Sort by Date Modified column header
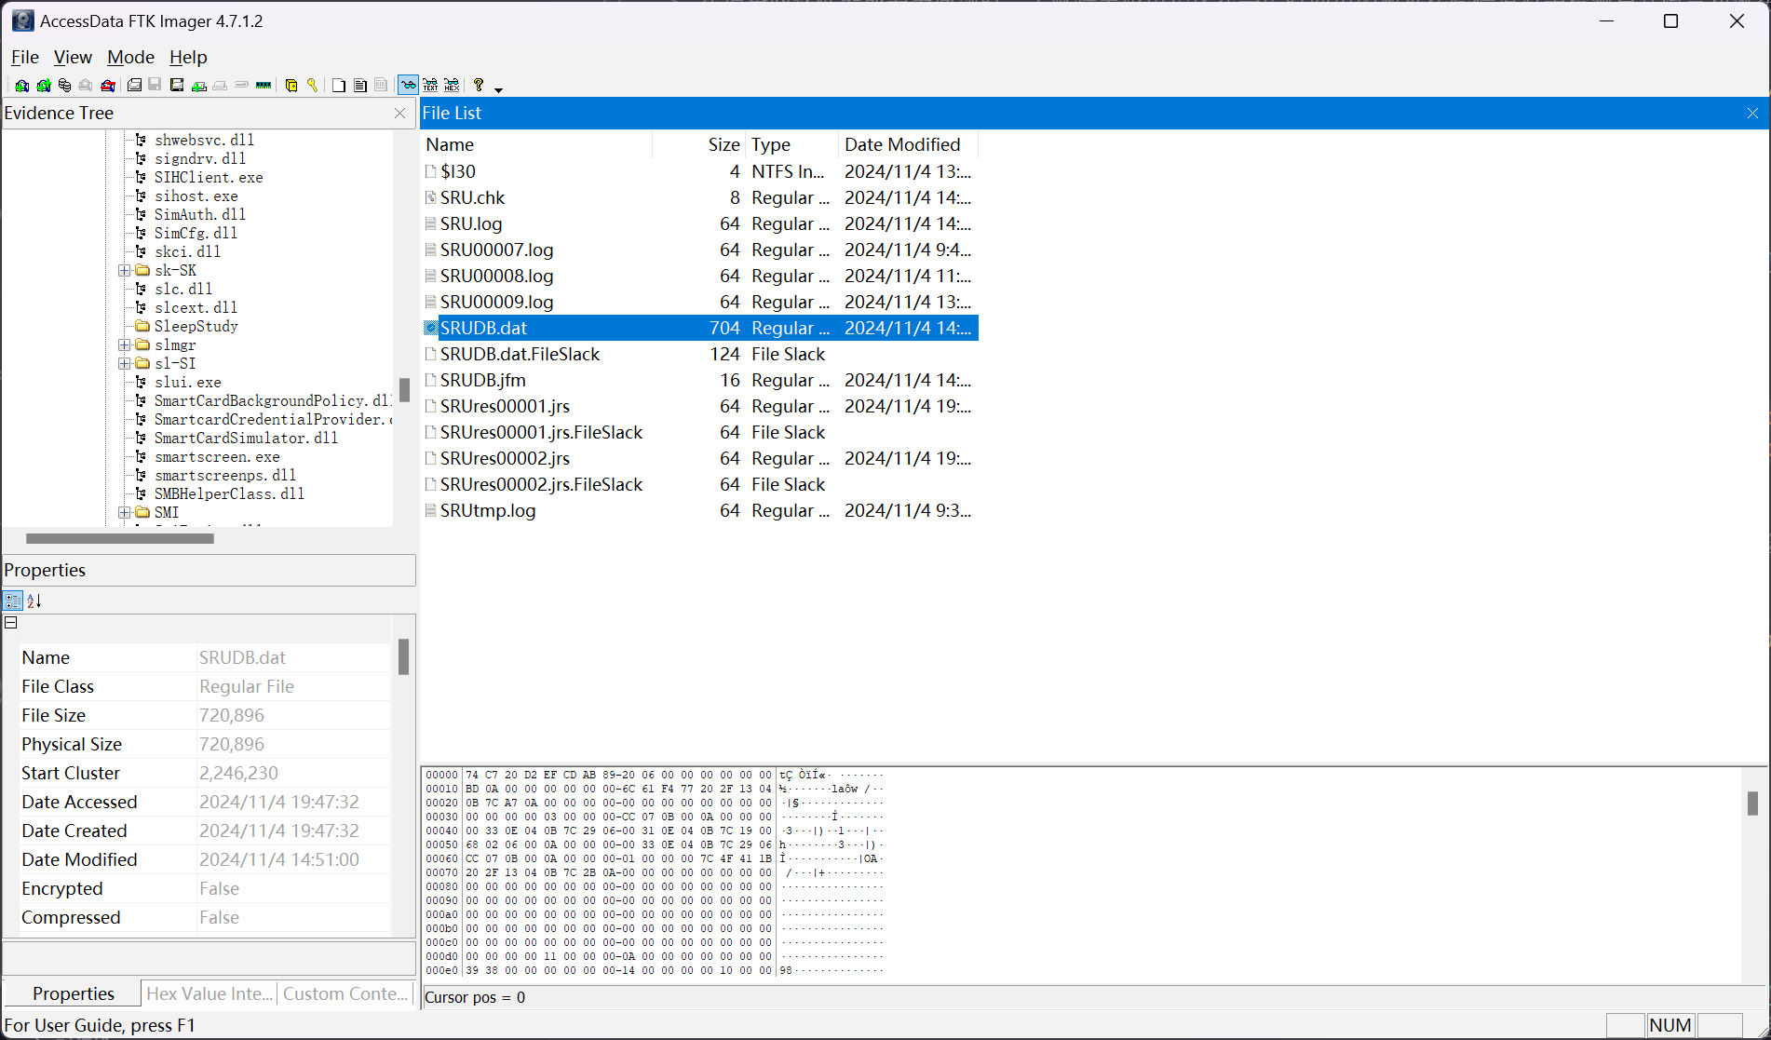This screenshot has width=1771, height=1040. [908, 144]
